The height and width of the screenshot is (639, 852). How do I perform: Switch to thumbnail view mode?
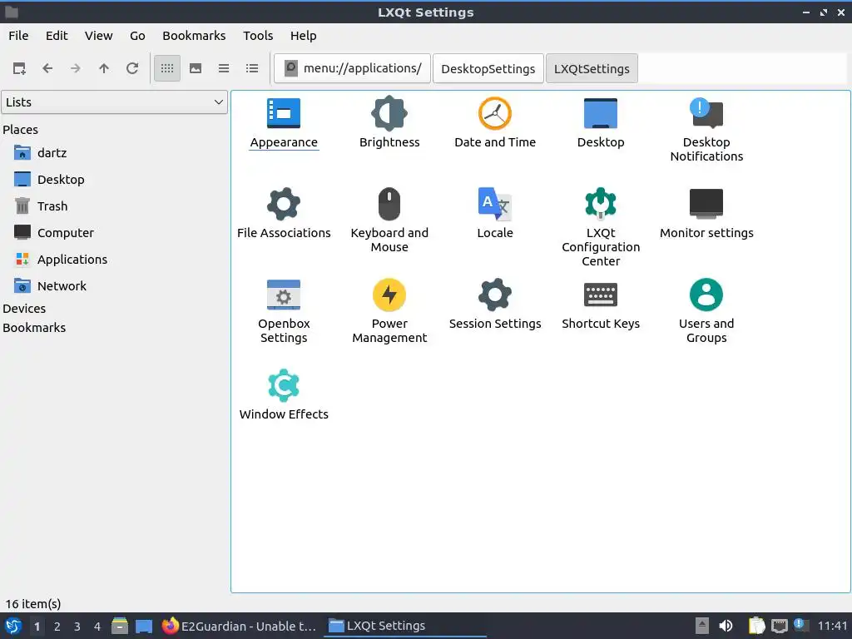196,68
